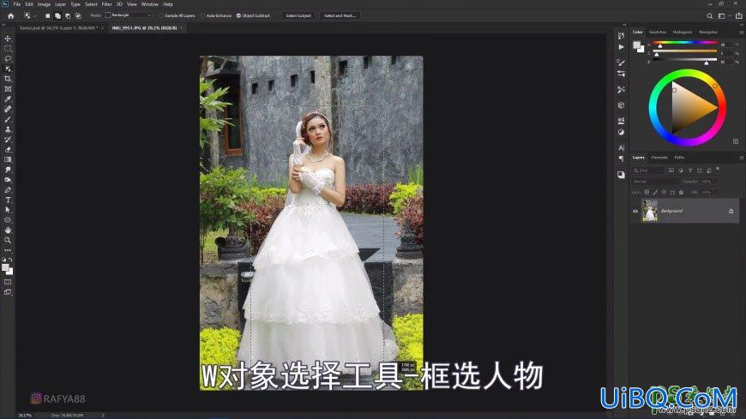The height and width of the screenshot is (419, 746).
Task: Click the Select and Mask button
Action: [340, 15]
